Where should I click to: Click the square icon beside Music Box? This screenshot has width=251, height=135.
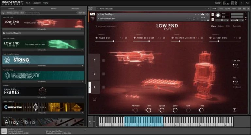point(126,38)
